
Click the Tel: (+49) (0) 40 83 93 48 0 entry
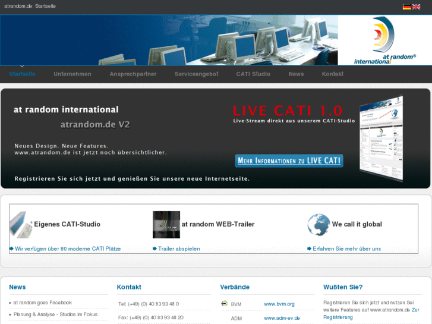149,304
